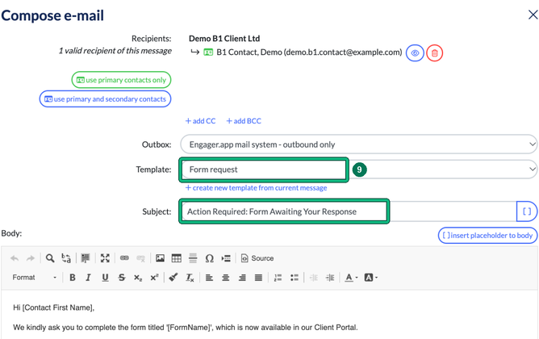Toggle superscript formatting
539x339 pixels.
click(x=154, y=278)
